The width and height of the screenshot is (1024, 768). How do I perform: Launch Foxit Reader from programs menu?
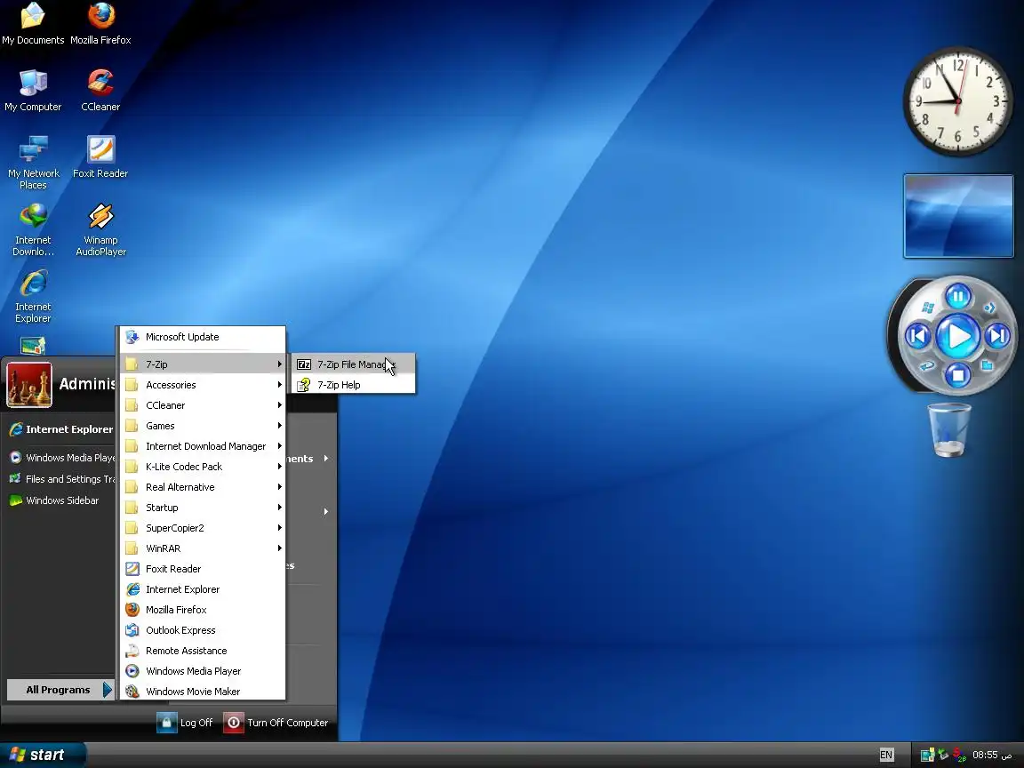[x=203, y=569]
